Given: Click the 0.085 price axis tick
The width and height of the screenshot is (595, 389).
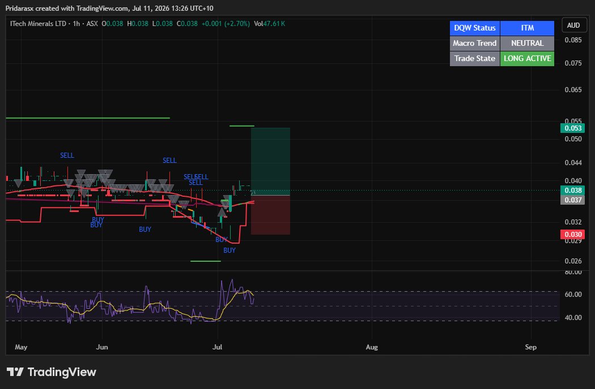Looking at the screenshot, I should click(x=573, y=40).
